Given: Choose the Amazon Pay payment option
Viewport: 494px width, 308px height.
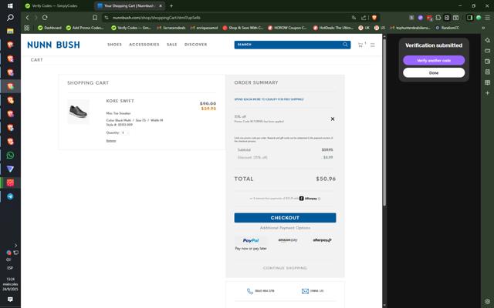Looking at the screenshot, I should pos(288,240).
